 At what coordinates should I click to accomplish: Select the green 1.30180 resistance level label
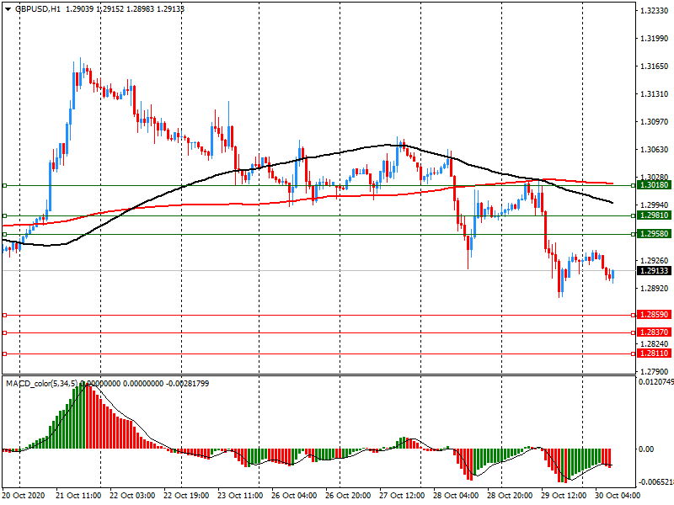(655, 185)
